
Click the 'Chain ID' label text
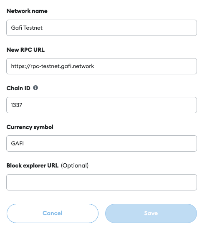(18, 88)
